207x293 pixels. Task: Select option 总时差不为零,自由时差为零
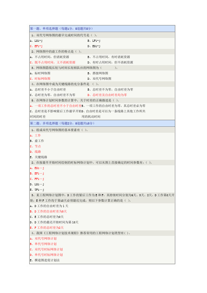110,89
